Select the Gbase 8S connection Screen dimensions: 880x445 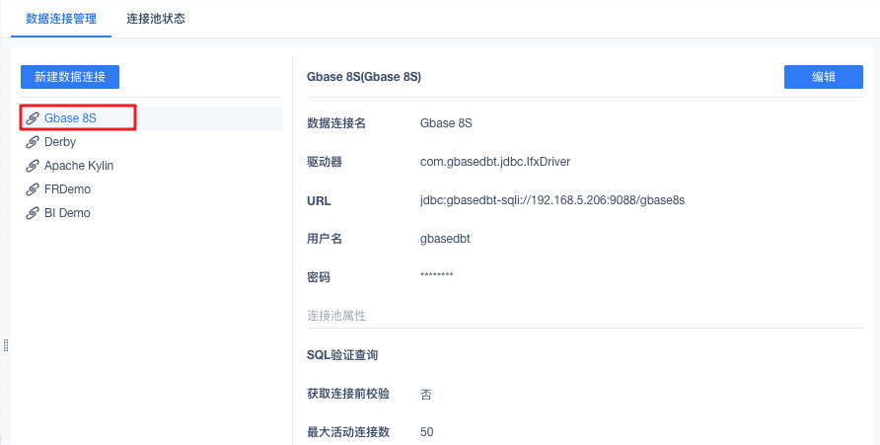[152, 118]
